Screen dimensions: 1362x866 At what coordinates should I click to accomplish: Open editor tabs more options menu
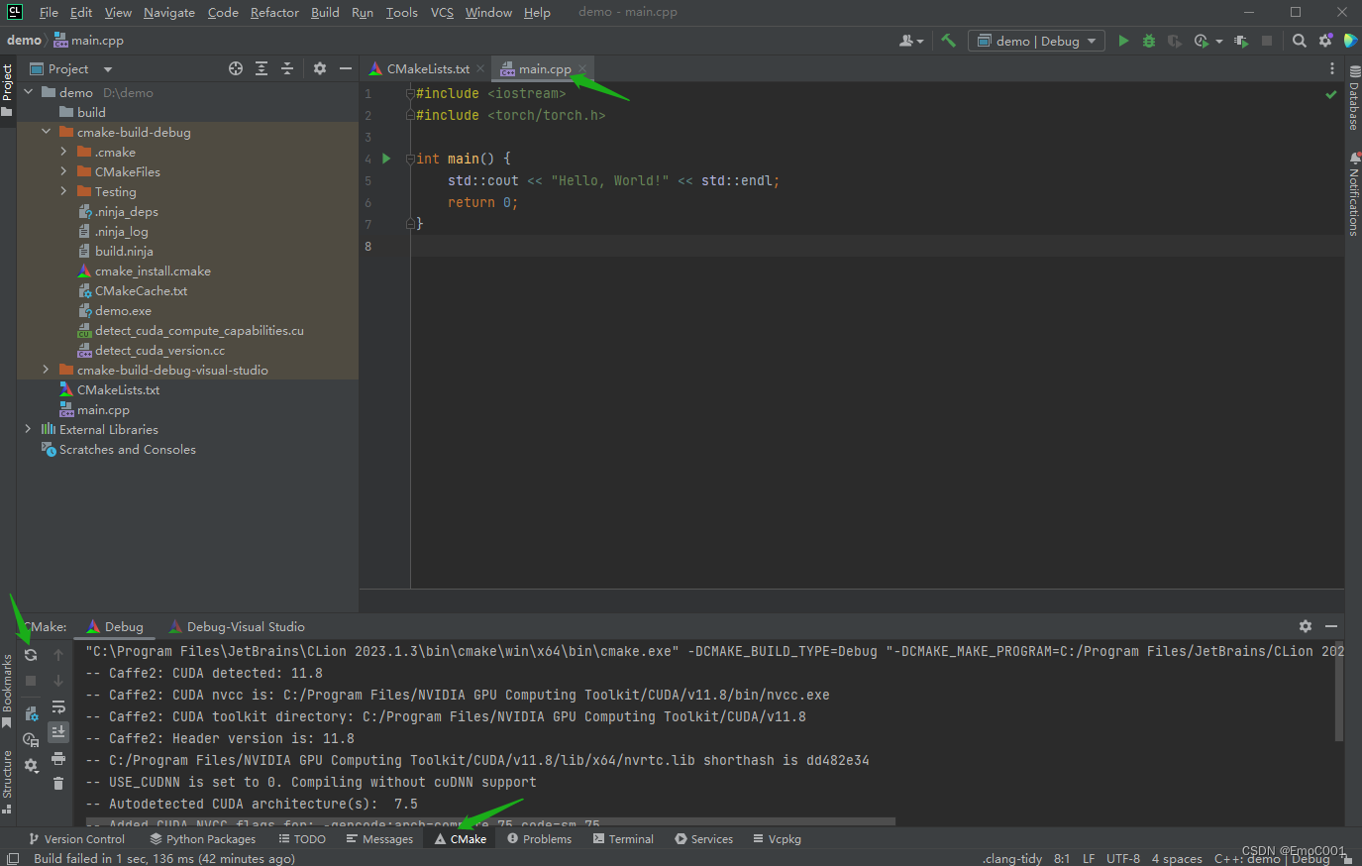[x=1332, y=68]
